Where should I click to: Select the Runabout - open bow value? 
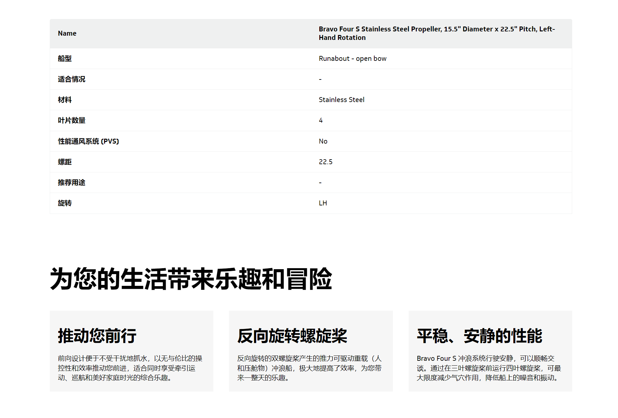pos(352,59)
